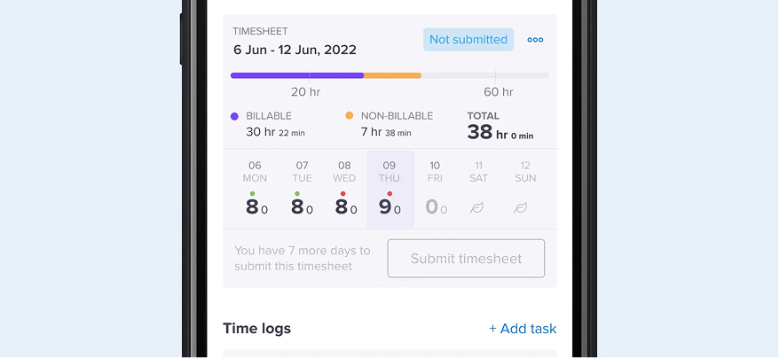Click the purple billable progress bar segment

[x=296, y=75]
